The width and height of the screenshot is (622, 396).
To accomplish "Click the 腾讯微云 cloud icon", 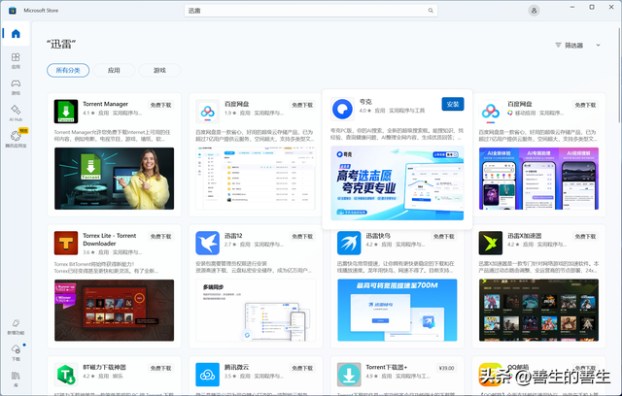I will tap(207, 375).
